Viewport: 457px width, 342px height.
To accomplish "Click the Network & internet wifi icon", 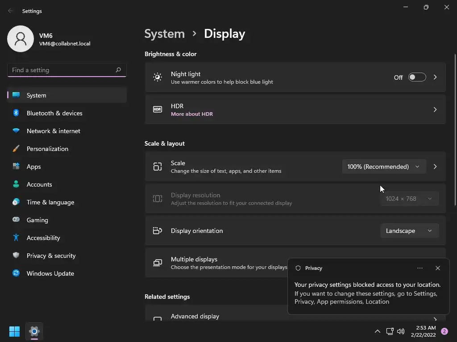I will (16, 131).
